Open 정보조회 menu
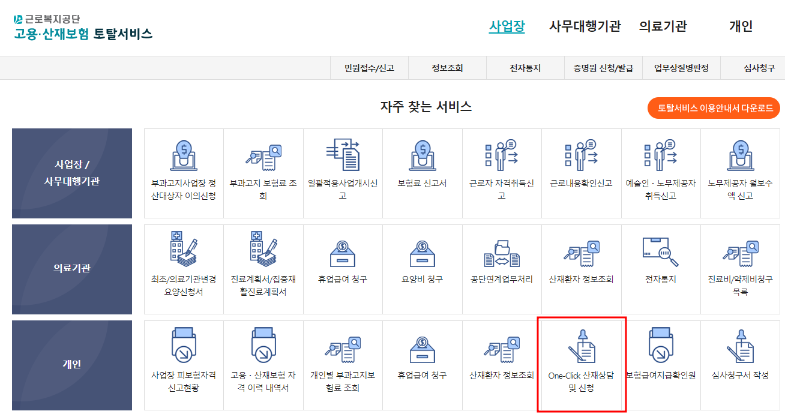785x417 pixels. pyautogui.click(x=447, y=68)
